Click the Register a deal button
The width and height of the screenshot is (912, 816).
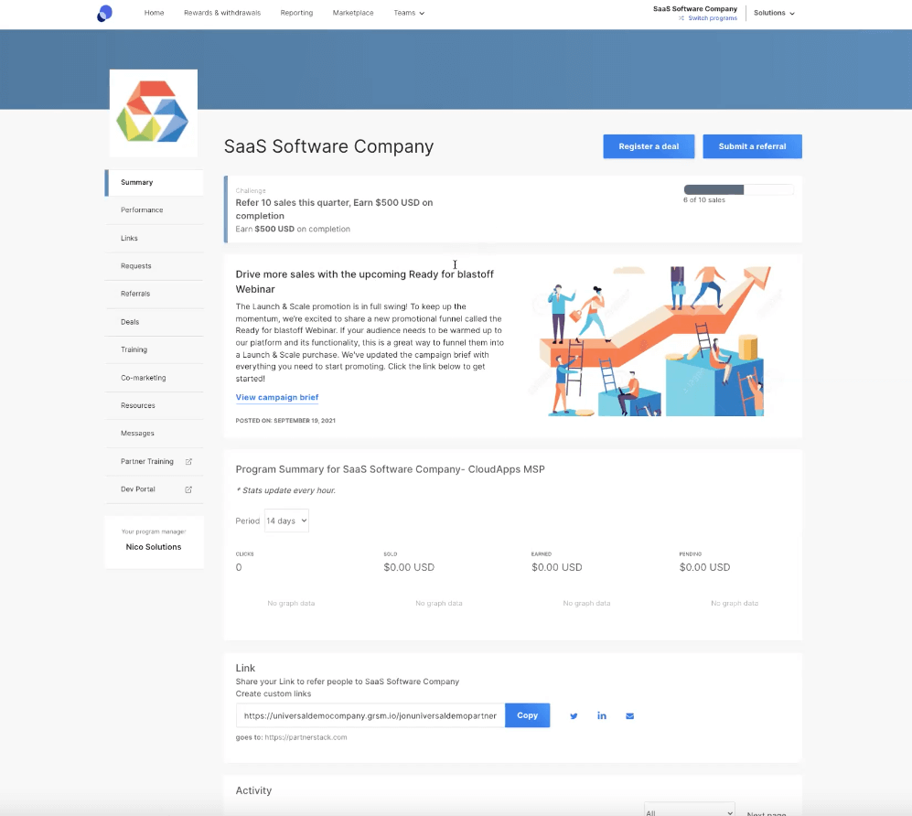pyautogui.click(x=649, y=146)
